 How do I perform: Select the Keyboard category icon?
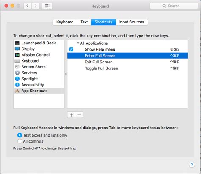(x=17, y=61)
